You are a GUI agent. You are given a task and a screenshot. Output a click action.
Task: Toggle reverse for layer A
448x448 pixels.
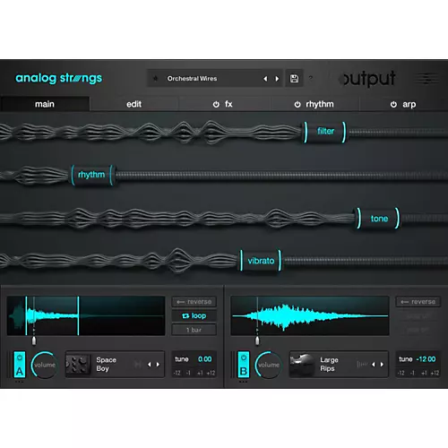click(194, 302)
